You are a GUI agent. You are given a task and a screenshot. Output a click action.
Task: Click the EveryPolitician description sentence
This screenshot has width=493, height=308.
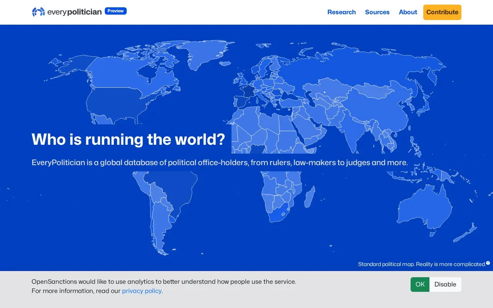tap(220, 162)
